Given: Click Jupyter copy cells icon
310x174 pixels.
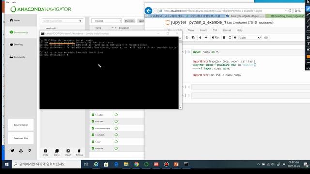Looking at the screenshot, I should coord(187,38).
